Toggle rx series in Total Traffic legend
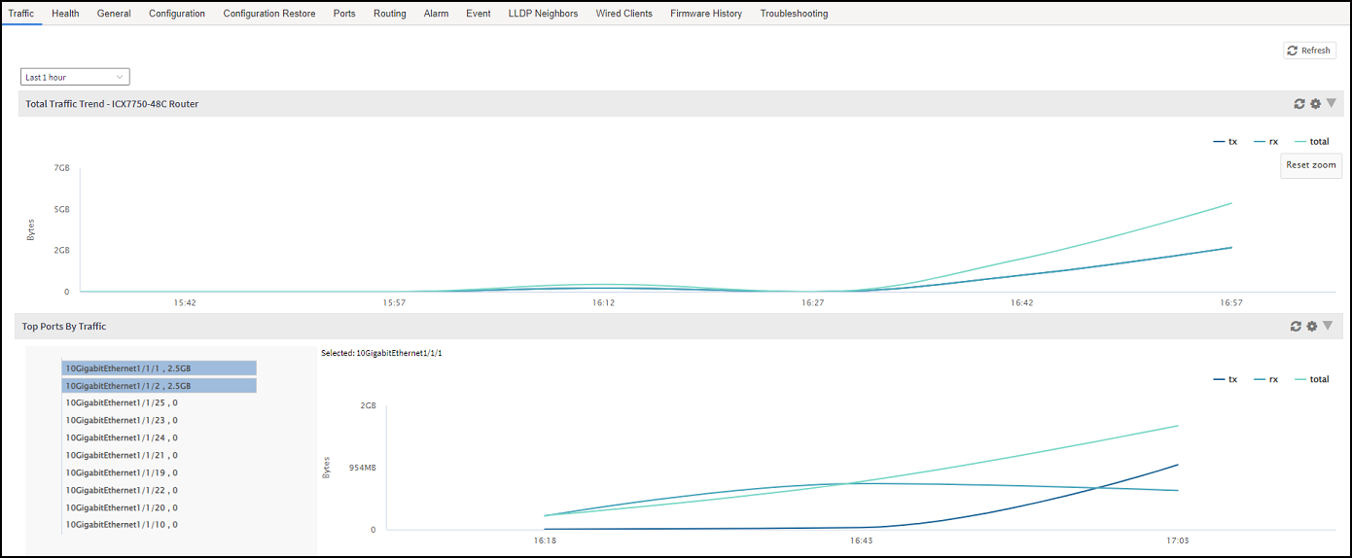 click(x=1266, y=142)
